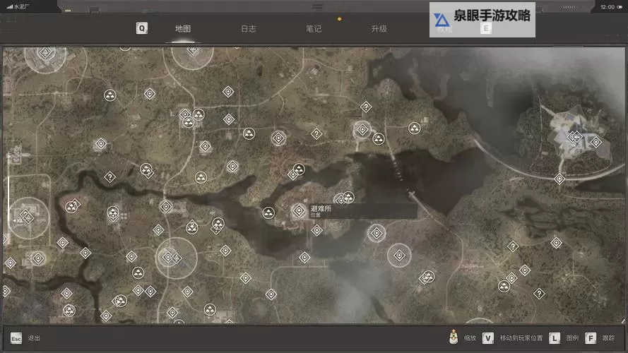Click 跟踪 to track marker
Viewport: 628px width, 353px height.
pyautogui.click(x=608, y=338)
